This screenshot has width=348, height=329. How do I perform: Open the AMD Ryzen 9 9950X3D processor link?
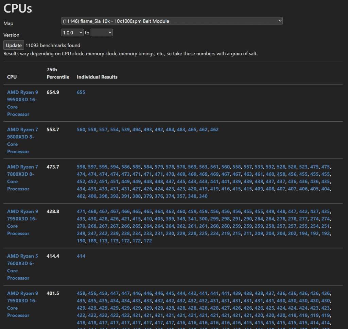[x=22, y=103]
